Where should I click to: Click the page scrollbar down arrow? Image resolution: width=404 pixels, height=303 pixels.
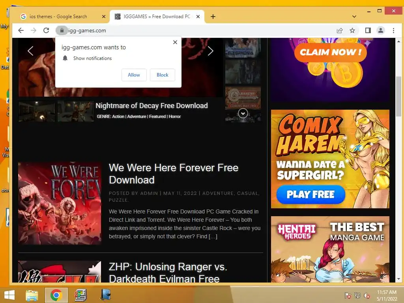tap(398, 279)
